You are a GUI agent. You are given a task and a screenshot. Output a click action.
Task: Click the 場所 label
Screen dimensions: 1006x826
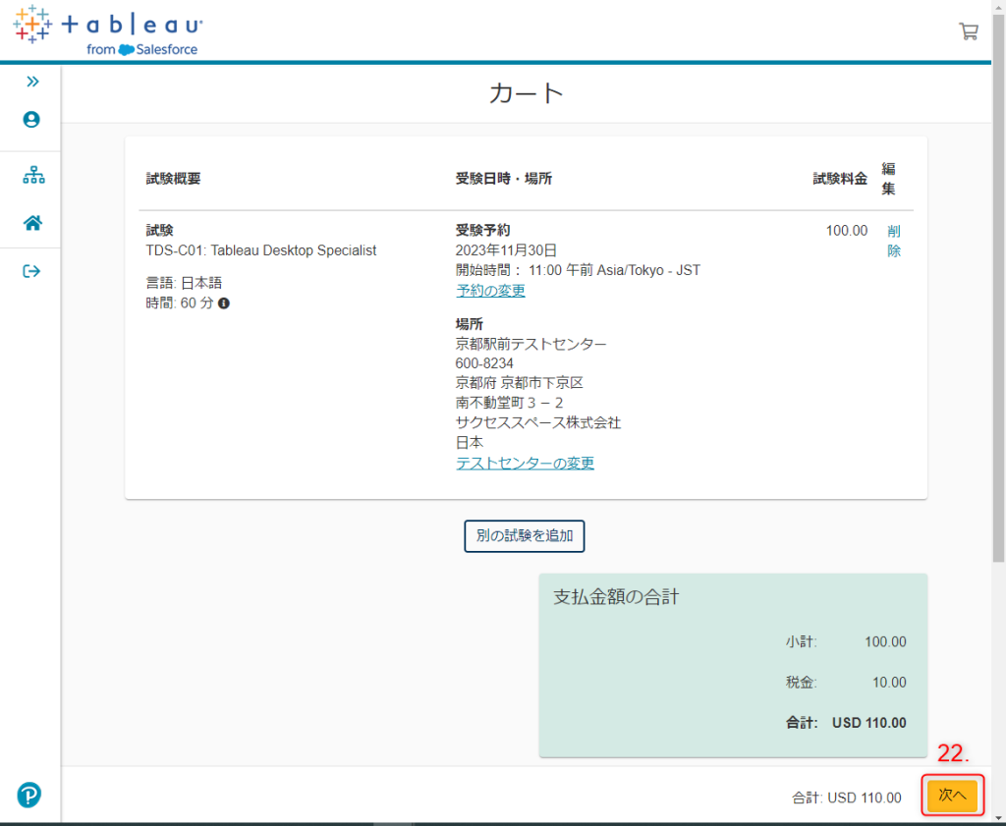469,324
